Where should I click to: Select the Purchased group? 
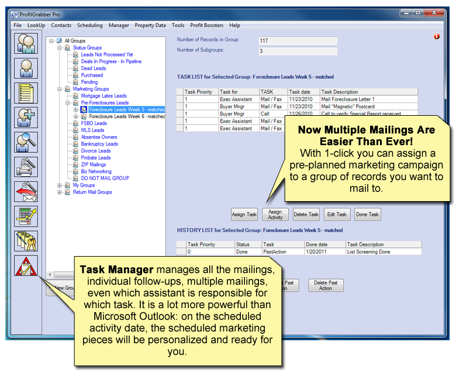pos(92,75)
